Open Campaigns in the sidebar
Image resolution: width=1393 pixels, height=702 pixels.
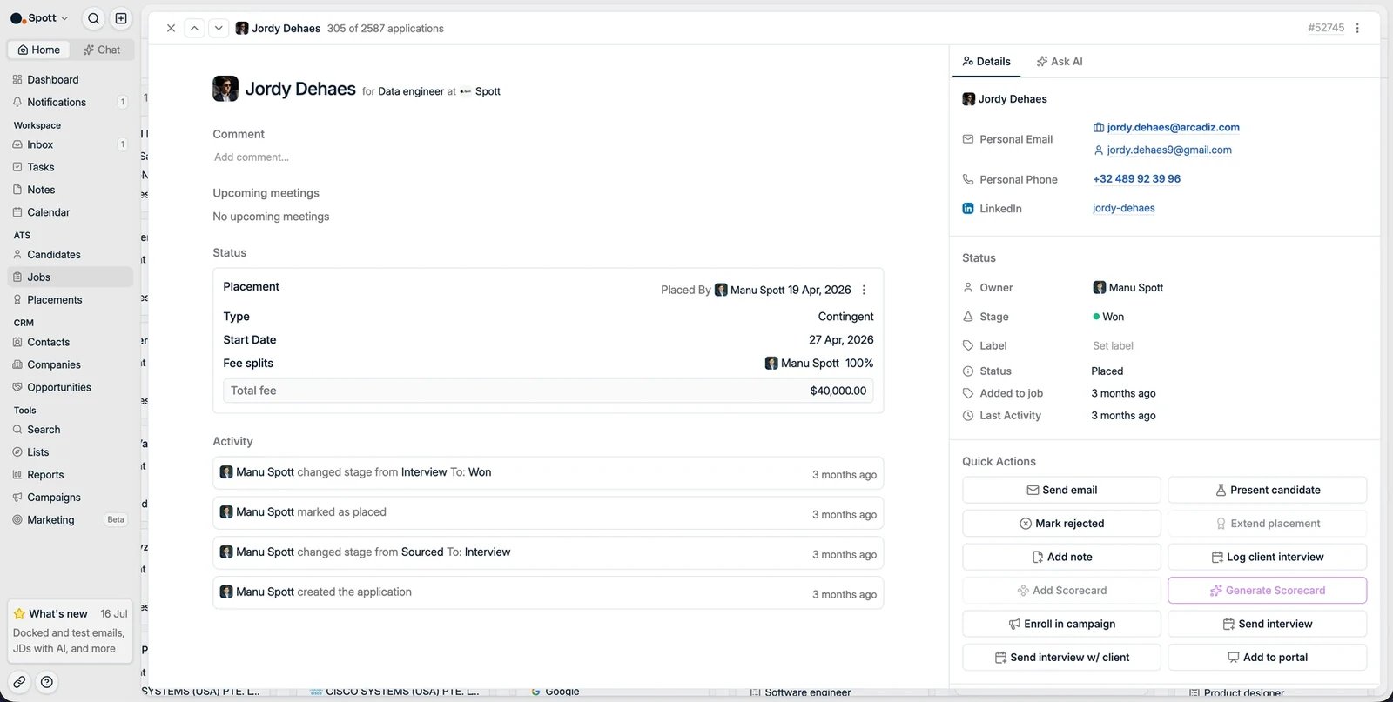point(71,498)
